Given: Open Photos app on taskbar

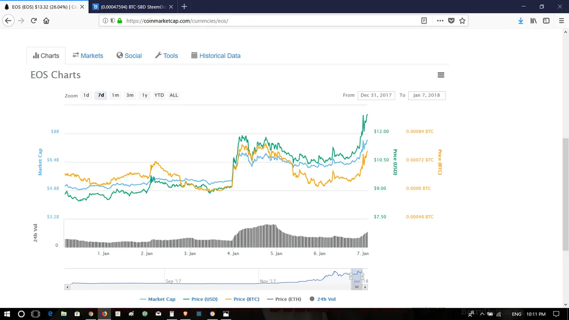Looking at the screenshot, I should [x=226, y=314].
